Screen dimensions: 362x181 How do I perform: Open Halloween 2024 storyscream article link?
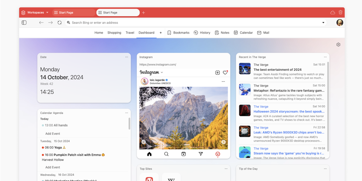pos(289,111)
